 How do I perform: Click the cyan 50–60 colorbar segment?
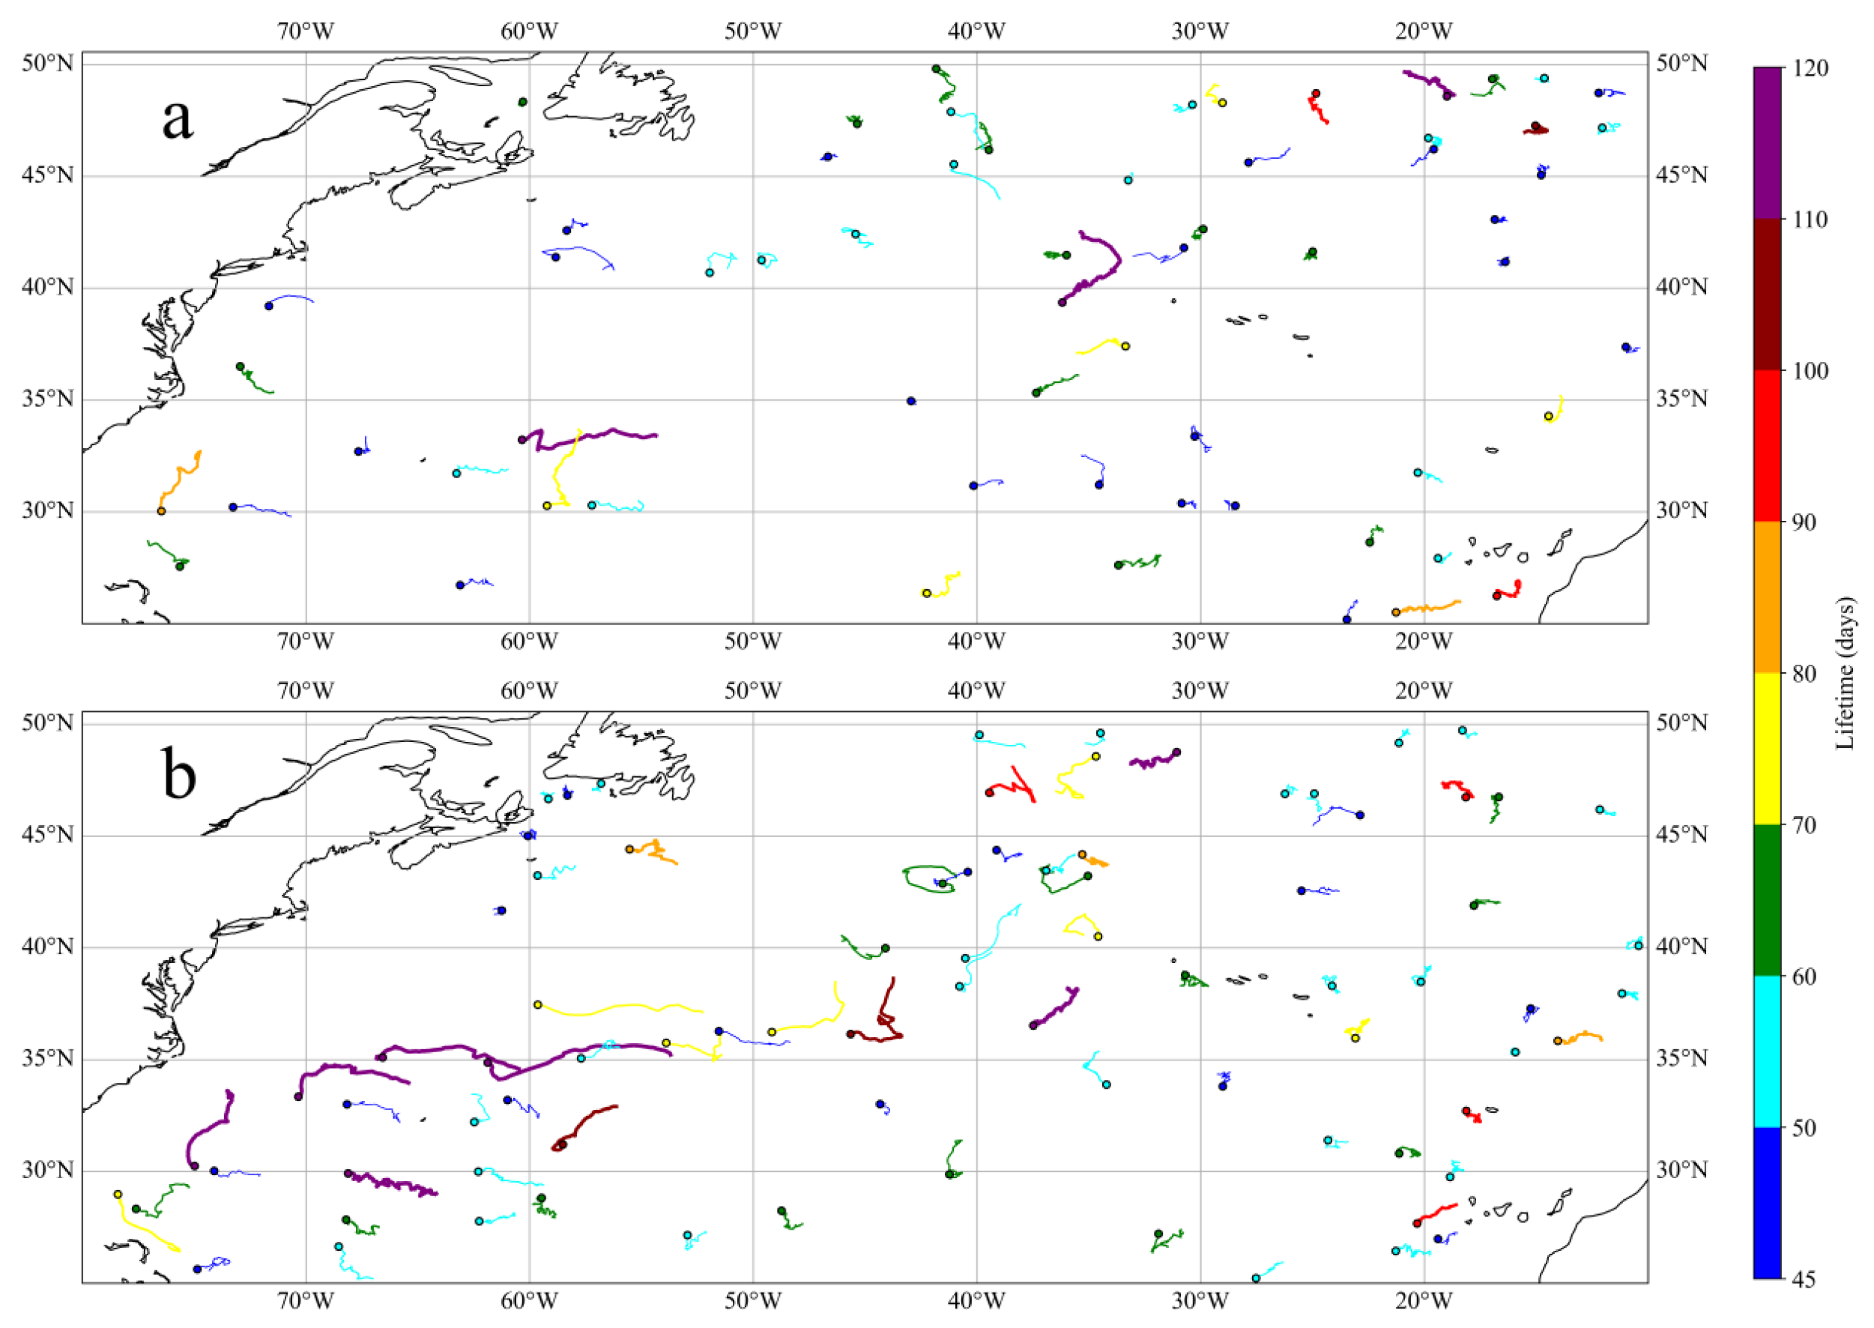tap(1767, 1051)
